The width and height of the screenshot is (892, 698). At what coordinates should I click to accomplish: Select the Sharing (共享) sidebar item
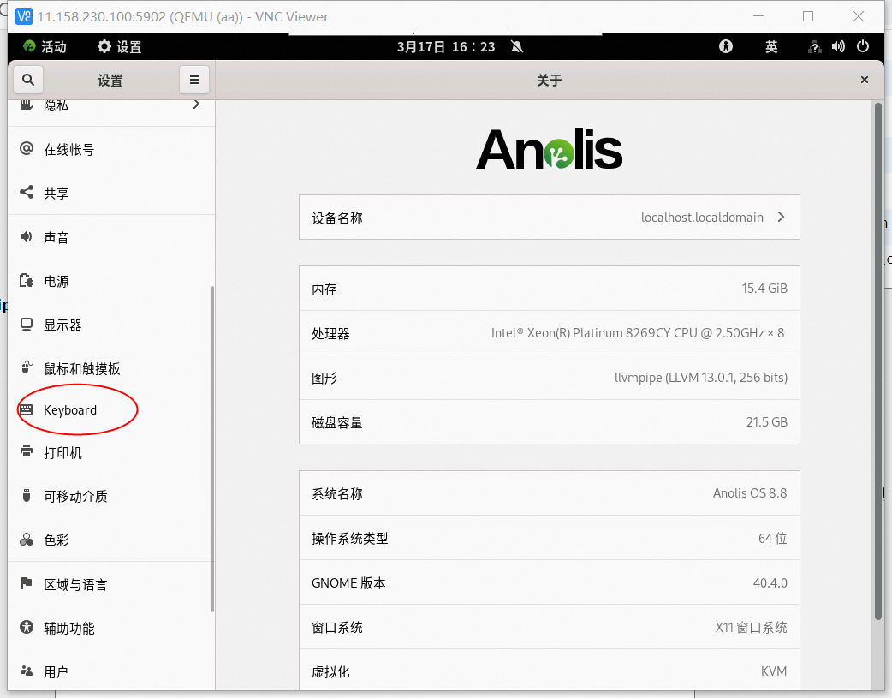tap(56, 194)
